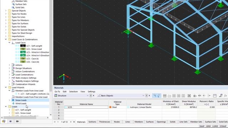Screen dimensions: 228x128
Task: Collapse the Loads folder
Action: (6, 107)
